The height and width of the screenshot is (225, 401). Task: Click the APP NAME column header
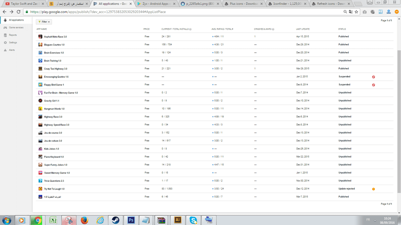coord(41,29)
